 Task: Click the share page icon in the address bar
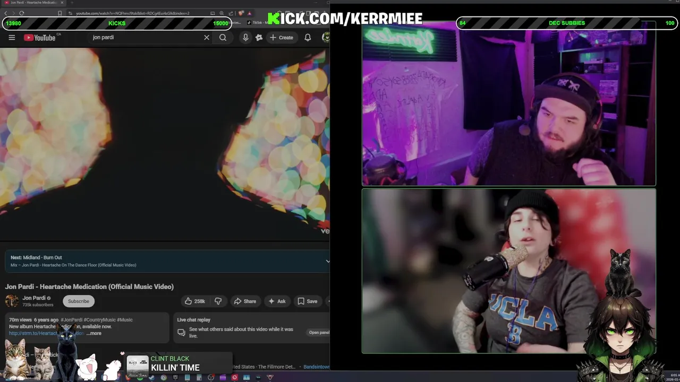click(x=231, y=13)
